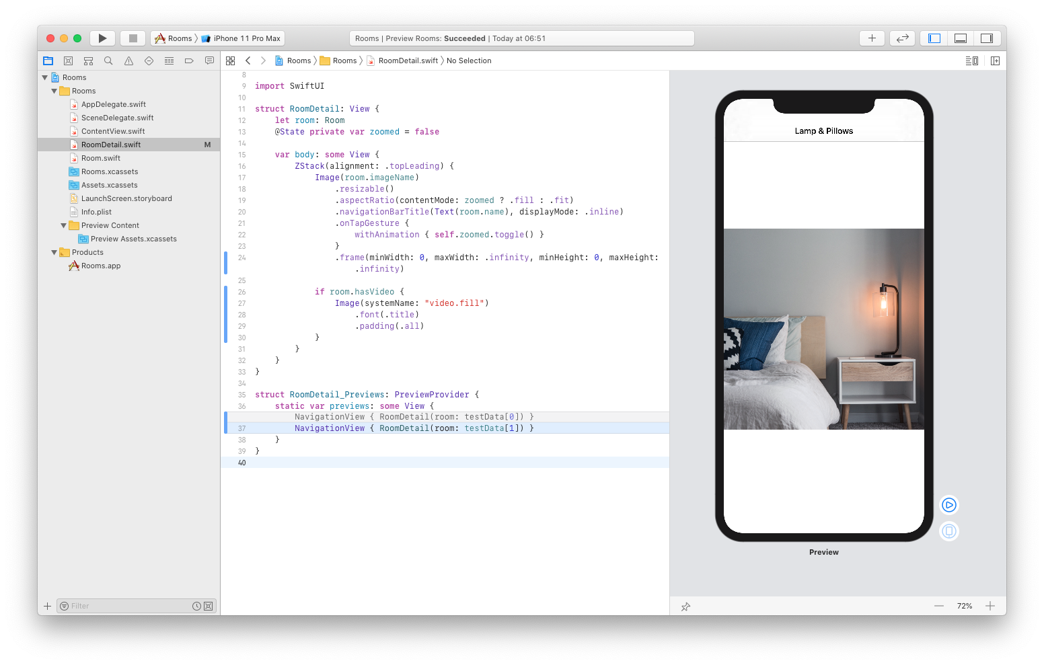Screen dimensions: 1044x665
Task: Collapse the Rooms project tree
Action: pyautogui.click(x=45, y=77)
